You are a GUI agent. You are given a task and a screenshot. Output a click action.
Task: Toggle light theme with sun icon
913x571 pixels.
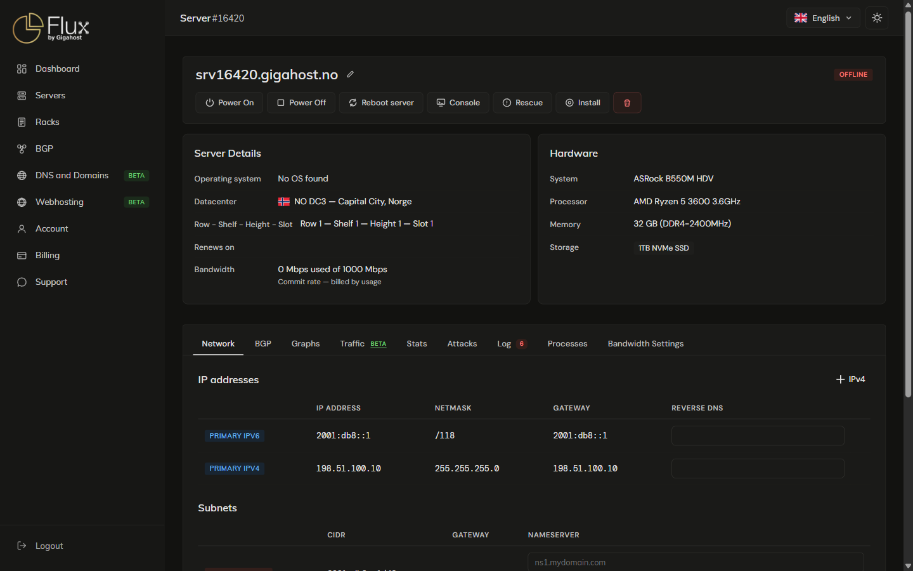tap(877, 18)
